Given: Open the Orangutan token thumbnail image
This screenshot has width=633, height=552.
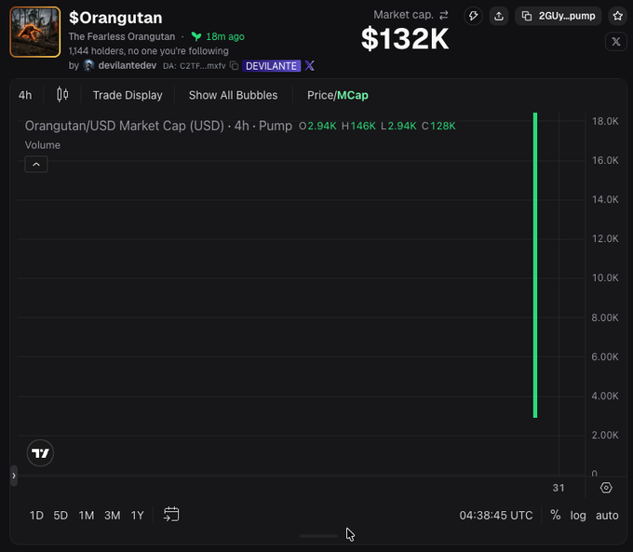Looking at the screenshot, I should click(x=35, y=32).
